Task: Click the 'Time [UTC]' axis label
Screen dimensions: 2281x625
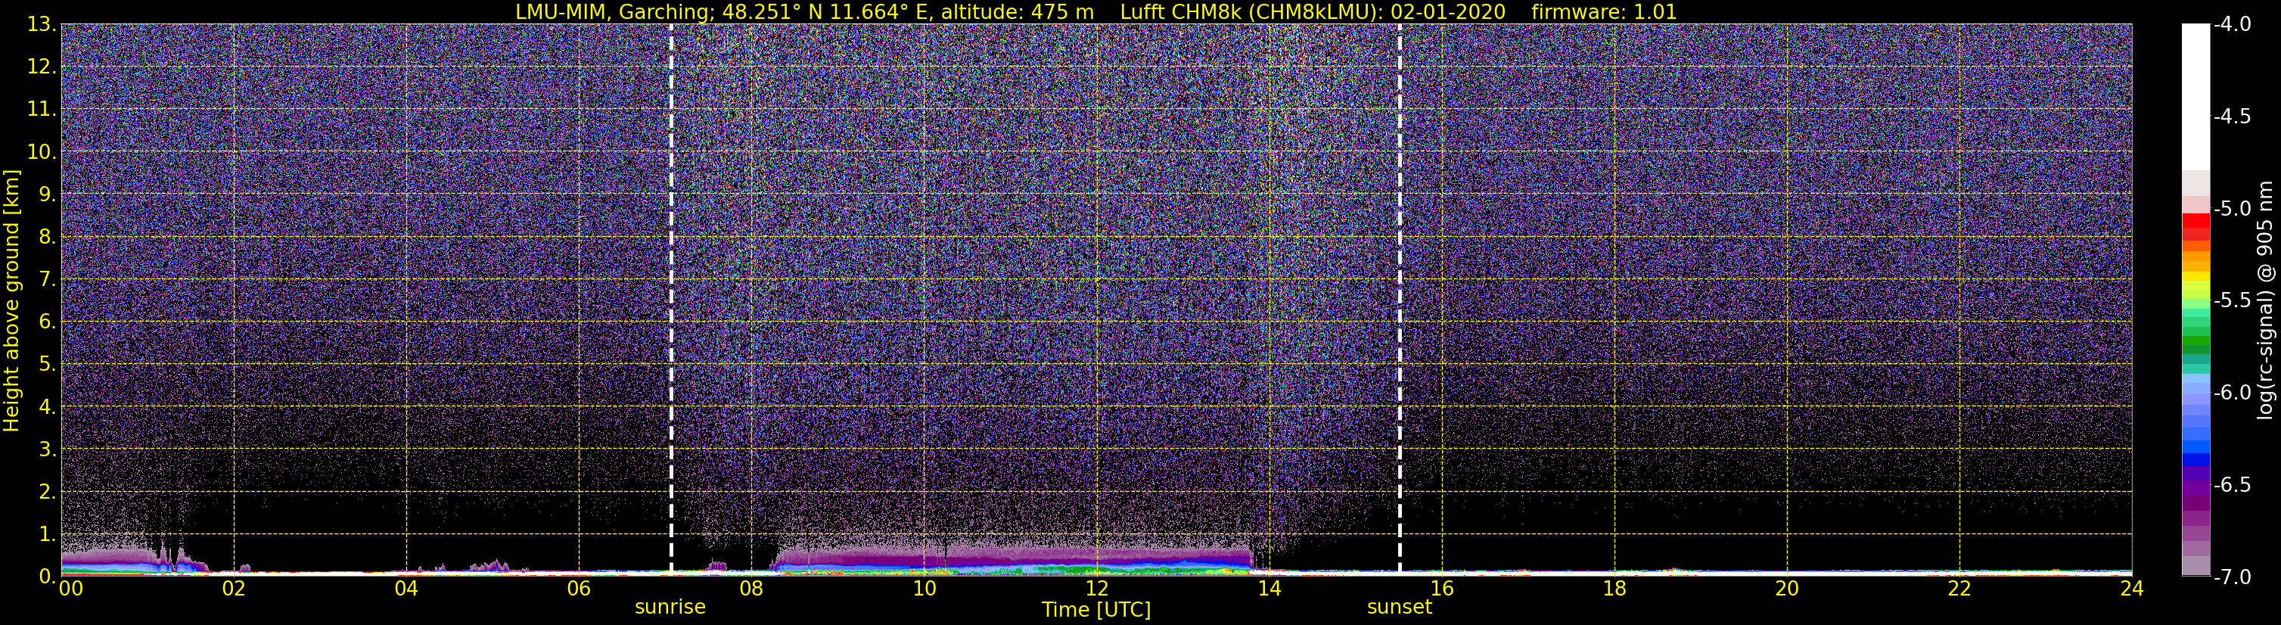Action: [x=1096, y=610]
